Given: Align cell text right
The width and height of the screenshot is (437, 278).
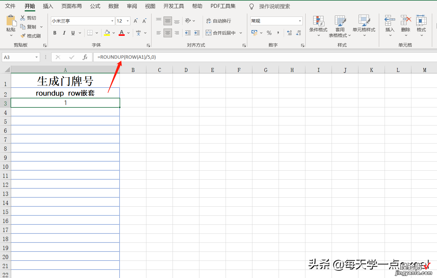Looking at the screenshot, I should tap(177, 33).
